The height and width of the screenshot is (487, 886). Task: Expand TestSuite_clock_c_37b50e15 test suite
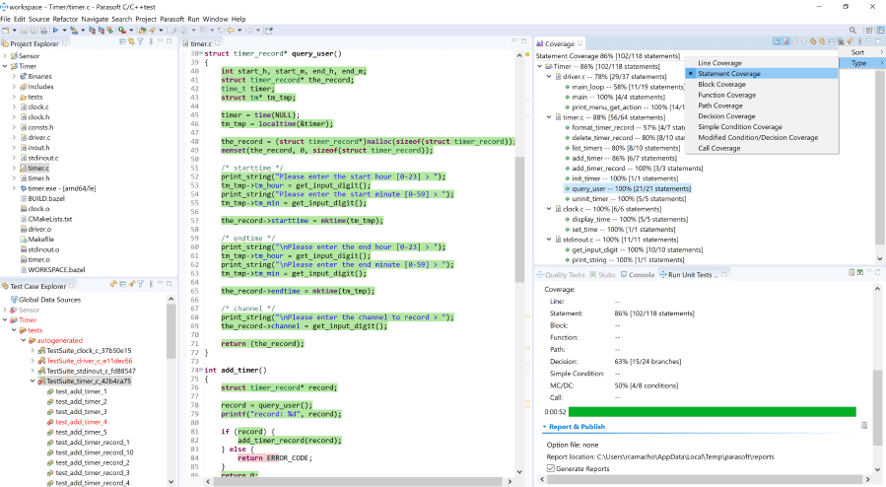[x=33, y=350]
